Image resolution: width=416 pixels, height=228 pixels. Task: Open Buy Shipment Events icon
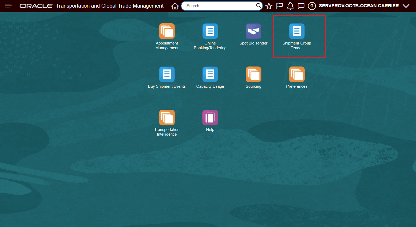coord(167,74)
